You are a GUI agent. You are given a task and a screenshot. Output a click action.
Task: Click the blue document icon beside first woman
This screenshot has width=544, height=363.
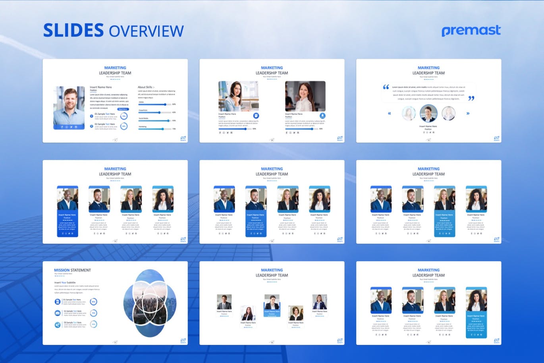click(256, 116)
